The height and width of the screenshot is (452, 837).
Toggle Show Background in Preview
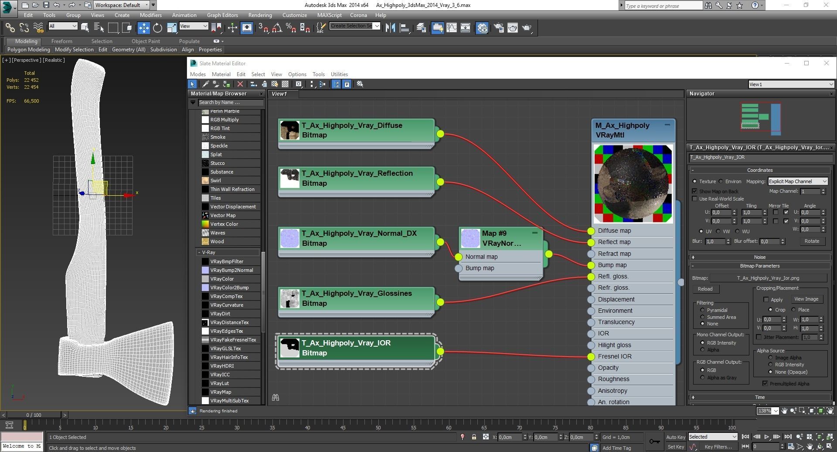[x=285, y=84]
